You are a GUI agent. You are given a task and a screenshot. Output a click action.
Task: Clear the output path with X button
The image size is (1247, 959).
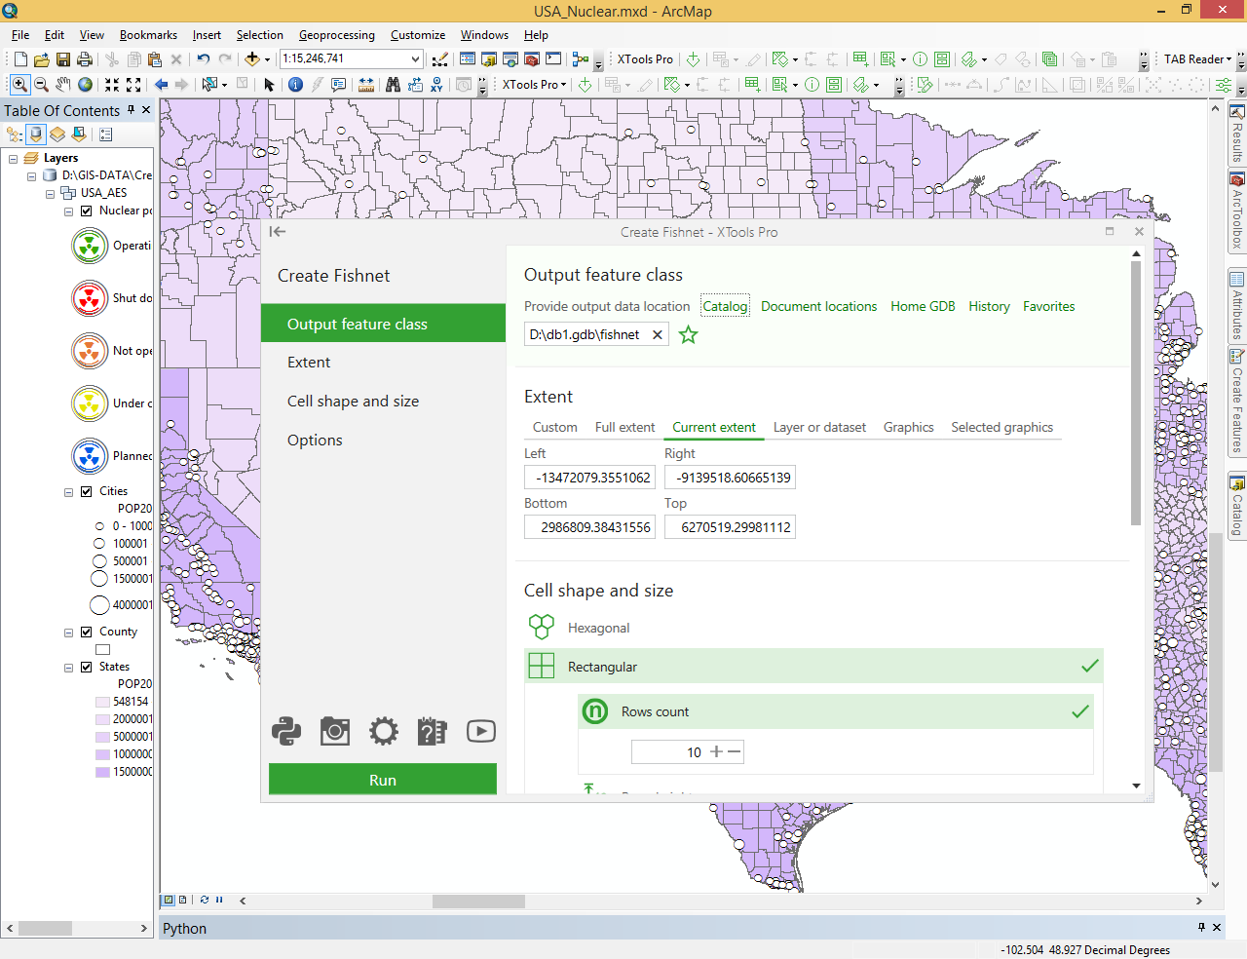tap(658, 334)
